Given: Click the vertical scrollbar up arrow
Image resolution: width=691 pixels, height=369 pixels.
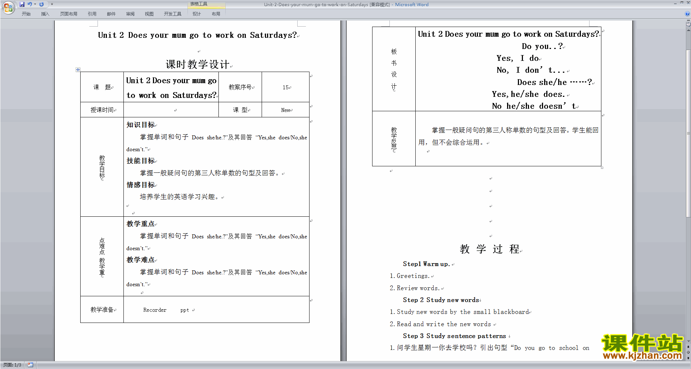Looking at the screenshot, I should [688, 30].
